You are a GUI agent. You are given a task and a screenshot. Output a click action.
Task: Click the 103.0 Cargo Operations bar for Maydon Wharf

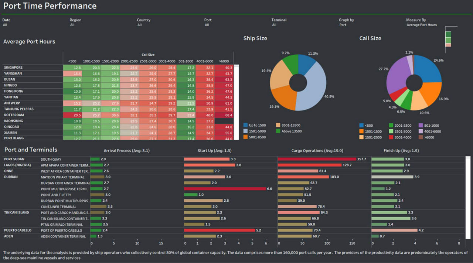point(303,177)
